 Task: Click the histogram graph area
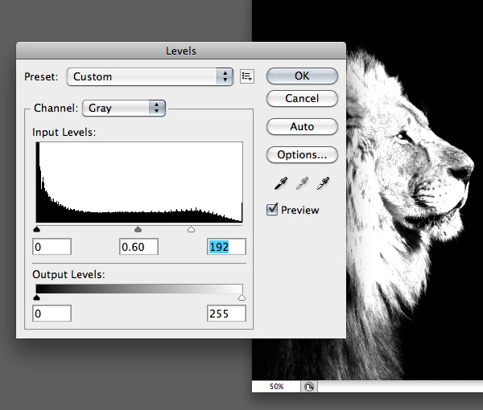click(x=139, y=182)
